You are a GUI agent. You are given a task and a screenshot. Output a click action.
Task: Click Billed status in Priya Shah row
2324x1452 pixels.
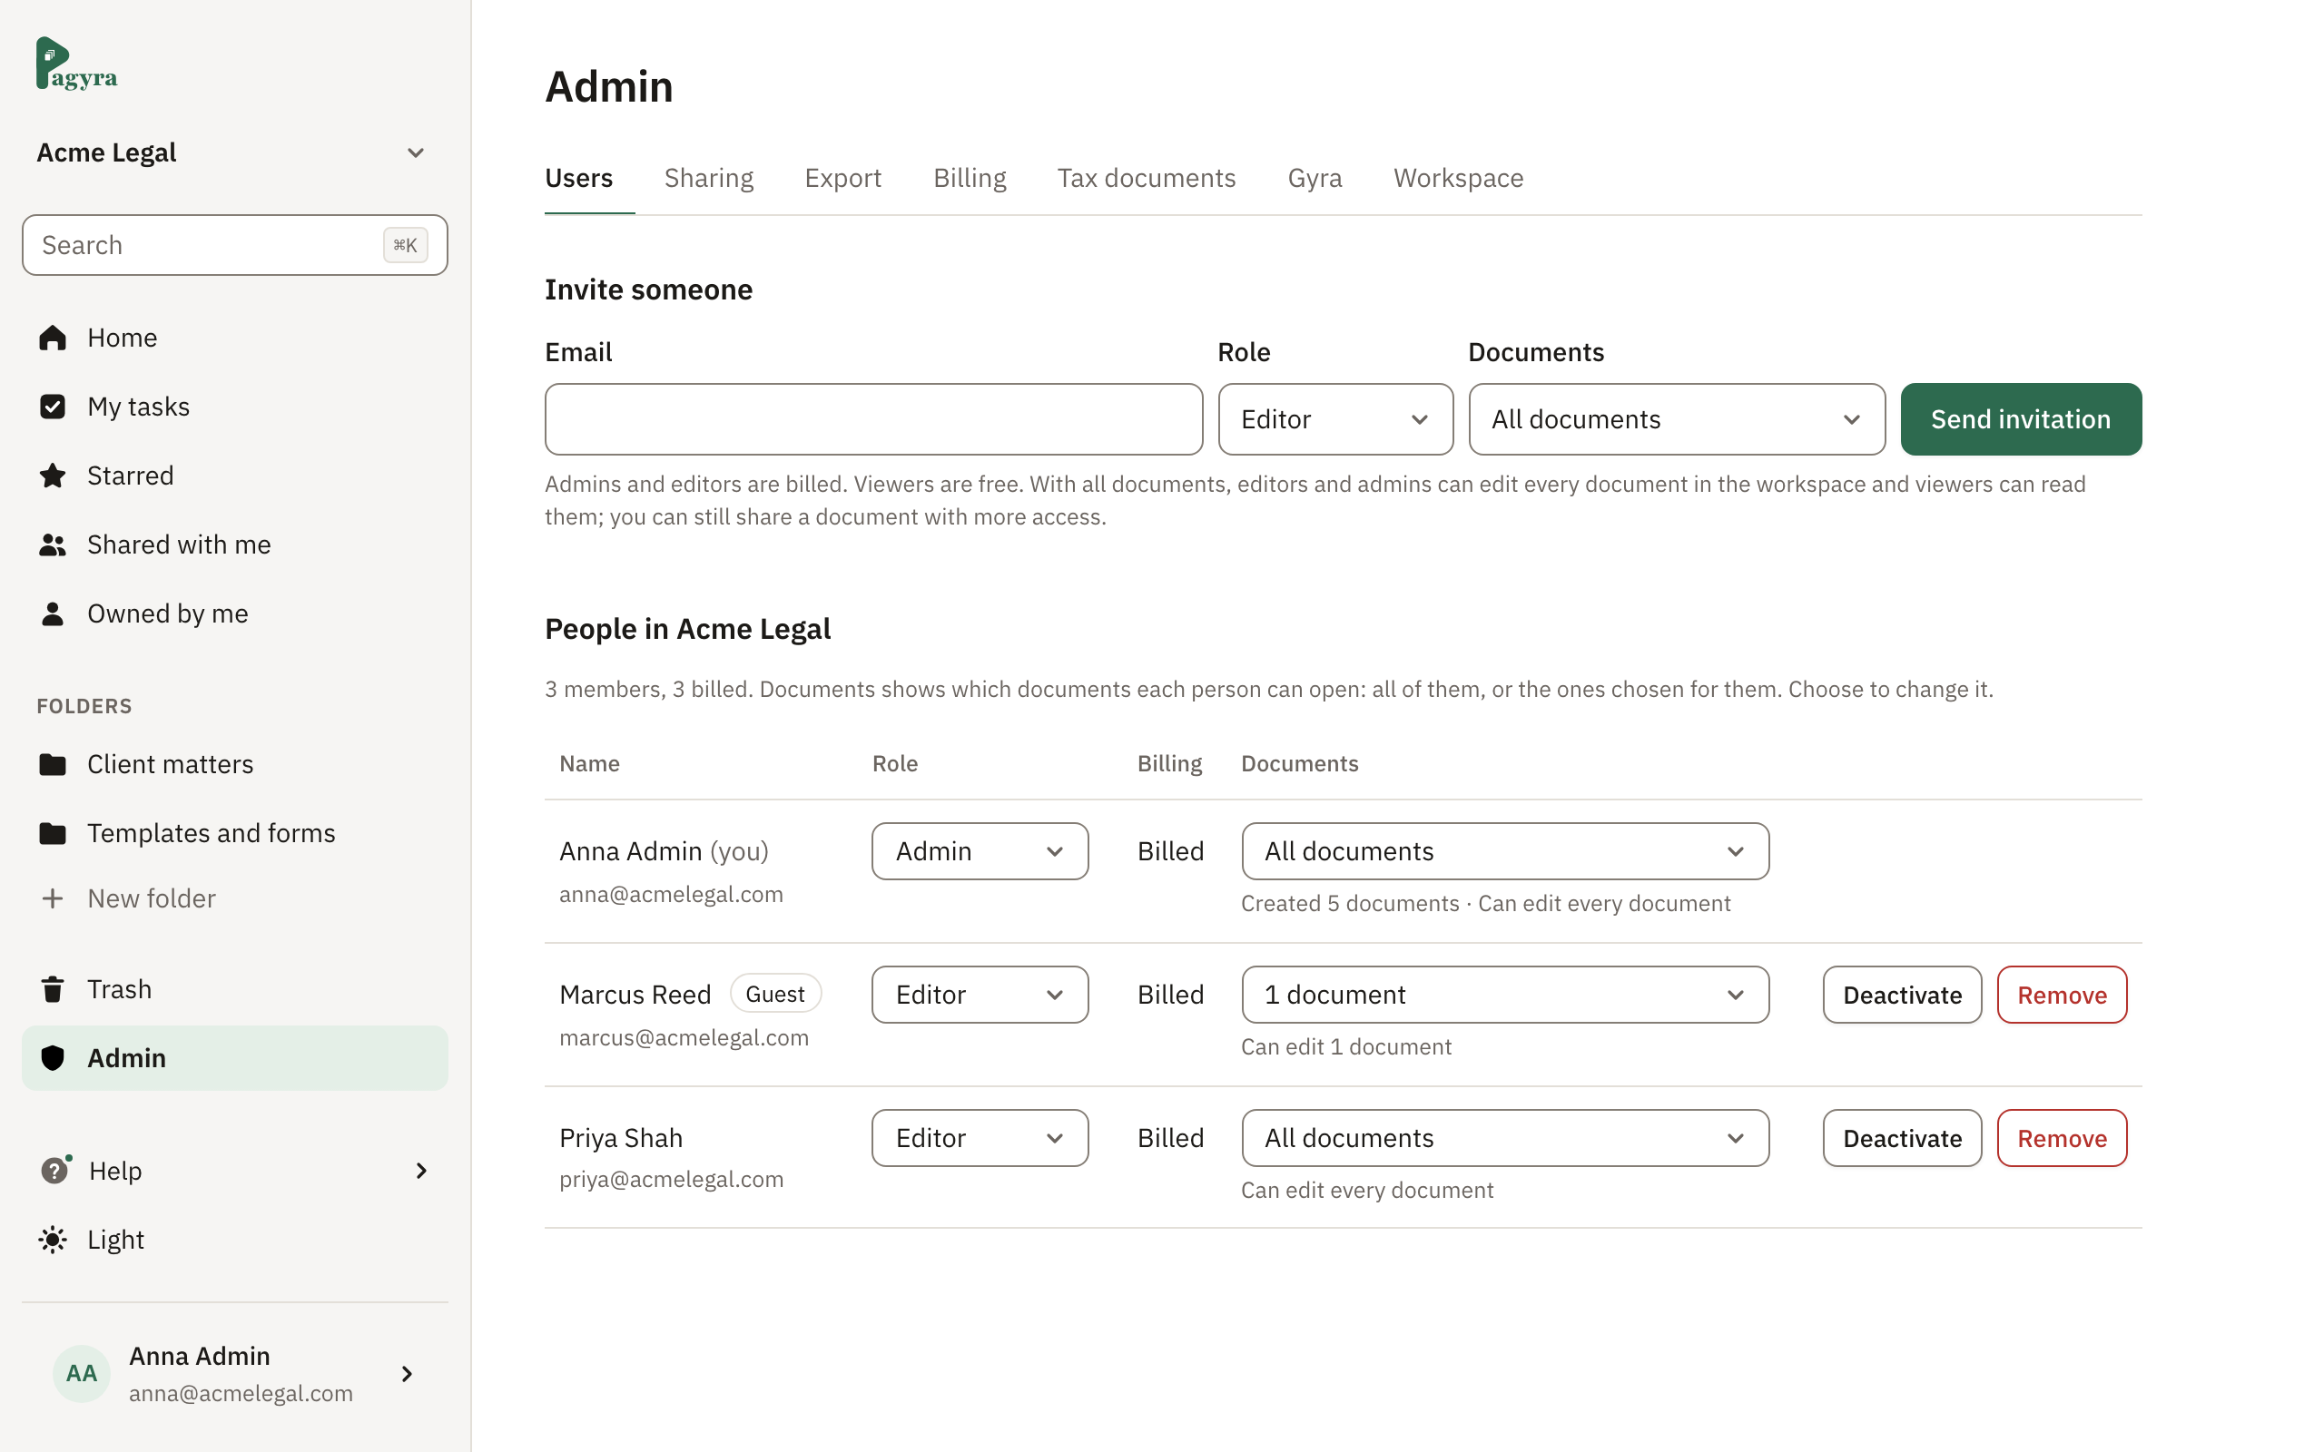click(x=1171, y=1138)
